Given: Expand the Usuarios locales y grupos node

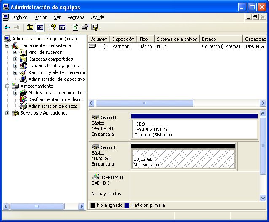Looking at the screenshot, I should 16,66.
